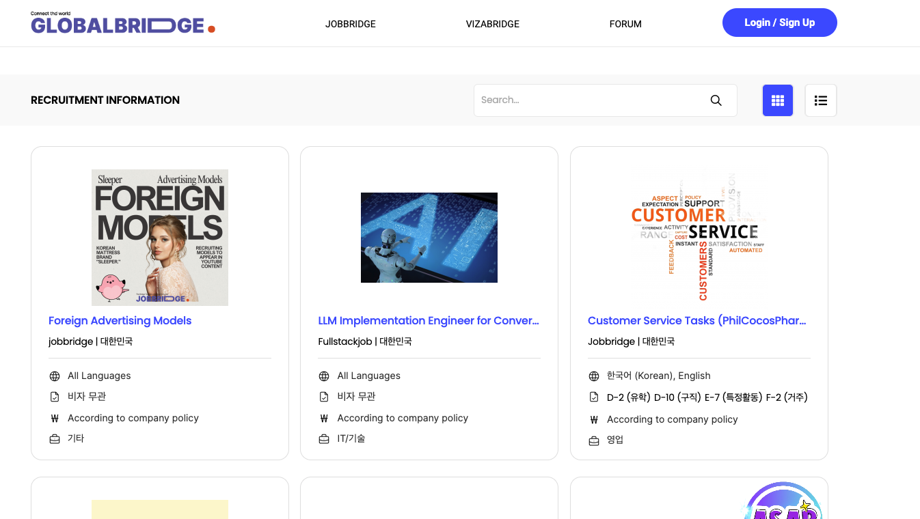Viewport: 920px width, 519px height.
Task: Click won salary icon on LLM Engineer card
Action: (324, 419)
